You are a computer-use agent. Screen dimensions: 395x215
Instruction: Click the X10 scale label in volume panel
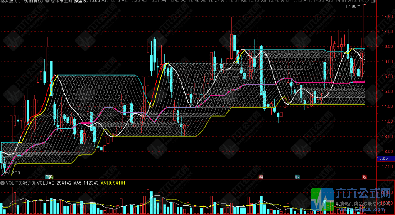381,212
